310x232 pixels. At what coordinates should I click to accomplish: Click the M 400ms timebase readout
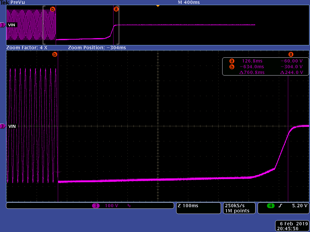[x=189, y=2]
